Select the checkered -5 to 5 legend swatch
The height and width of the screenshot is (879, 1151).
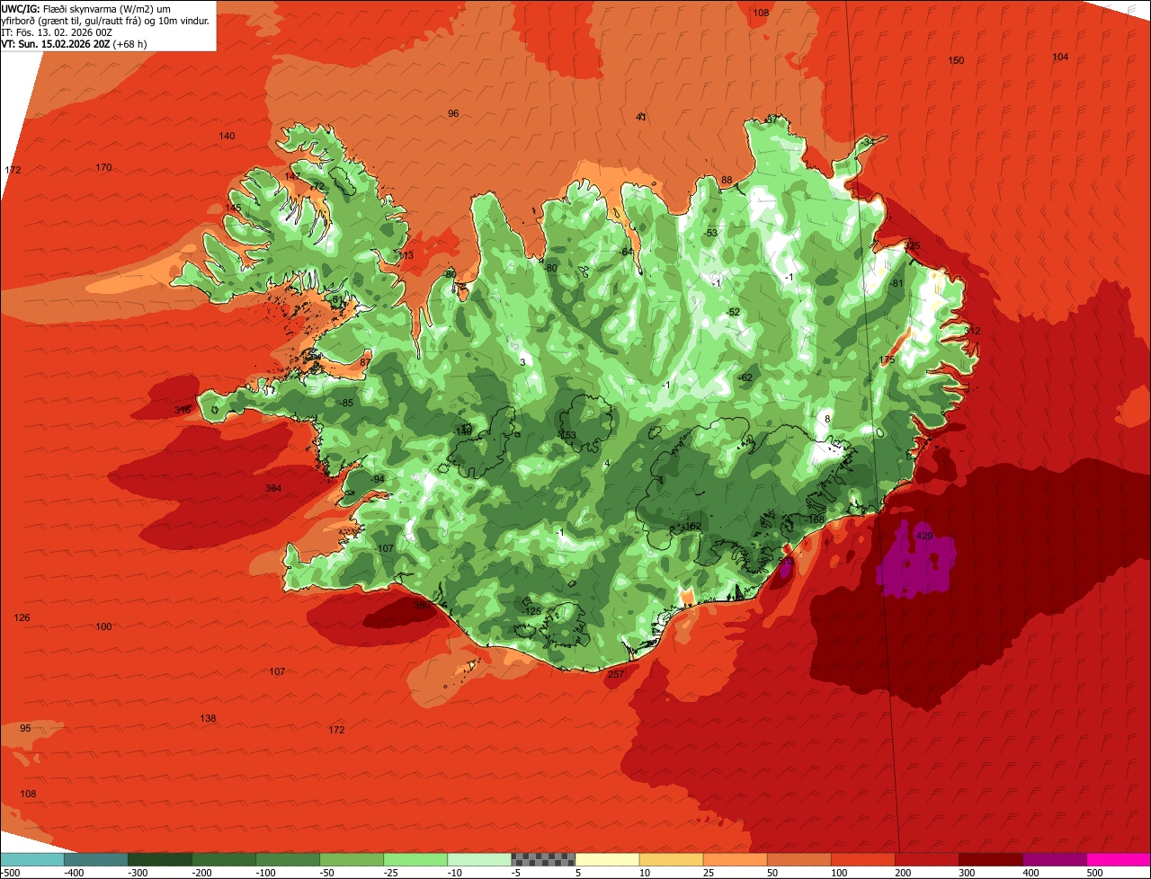tap(543, 859)
